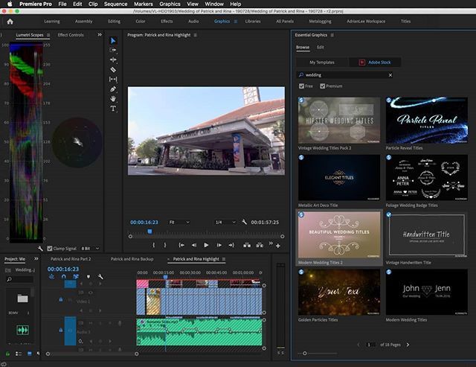Toggle Audio 1 track lock
Image resolution: width=476 pixels, height=367 pixels.
coord(61,330)
